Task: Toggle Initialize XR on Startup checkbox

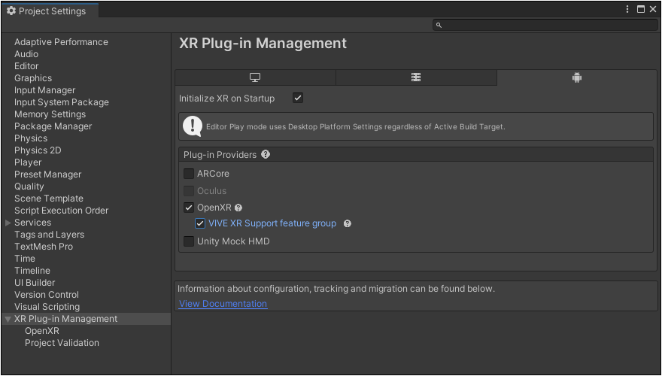Action: (x=298, y=99)
